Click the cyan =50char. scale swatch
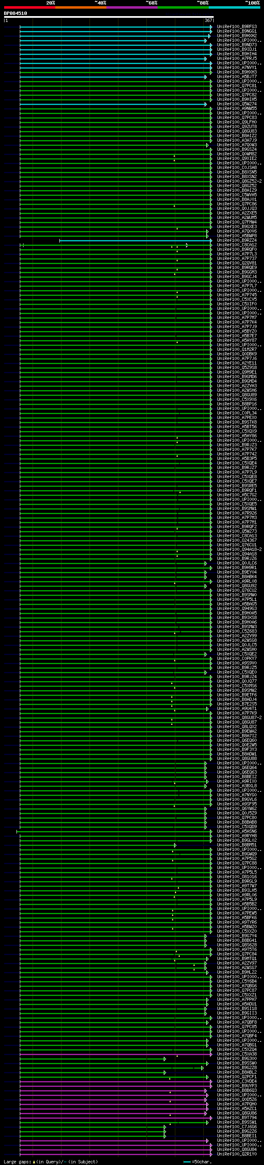This screenshot has width=264, height=1165. click(x=187, y=1162)
